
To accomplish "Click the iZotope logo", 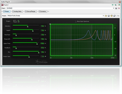I will tap(42, 62).
